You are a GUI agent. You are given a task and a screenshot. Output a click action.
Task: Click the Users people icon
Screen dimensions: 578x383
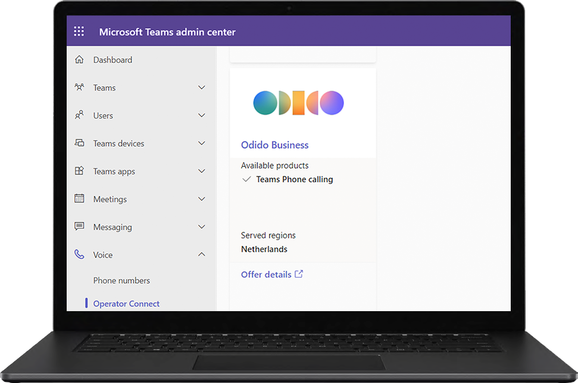pos(79,115)
